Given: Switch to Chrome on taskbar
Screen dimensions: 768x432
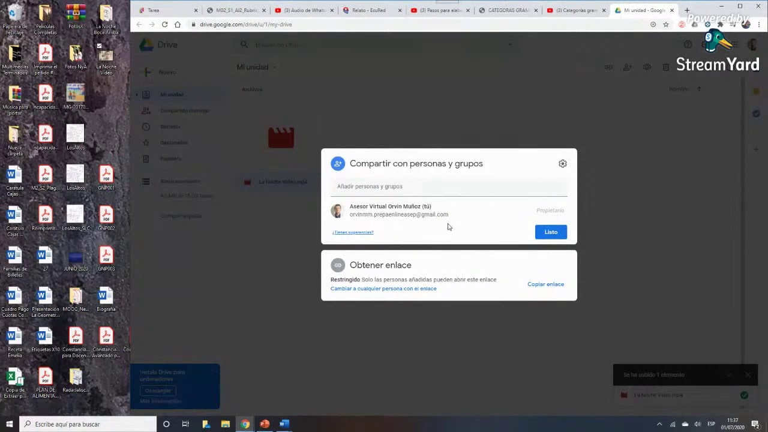Looking at the screenshot, I should 245,424.
